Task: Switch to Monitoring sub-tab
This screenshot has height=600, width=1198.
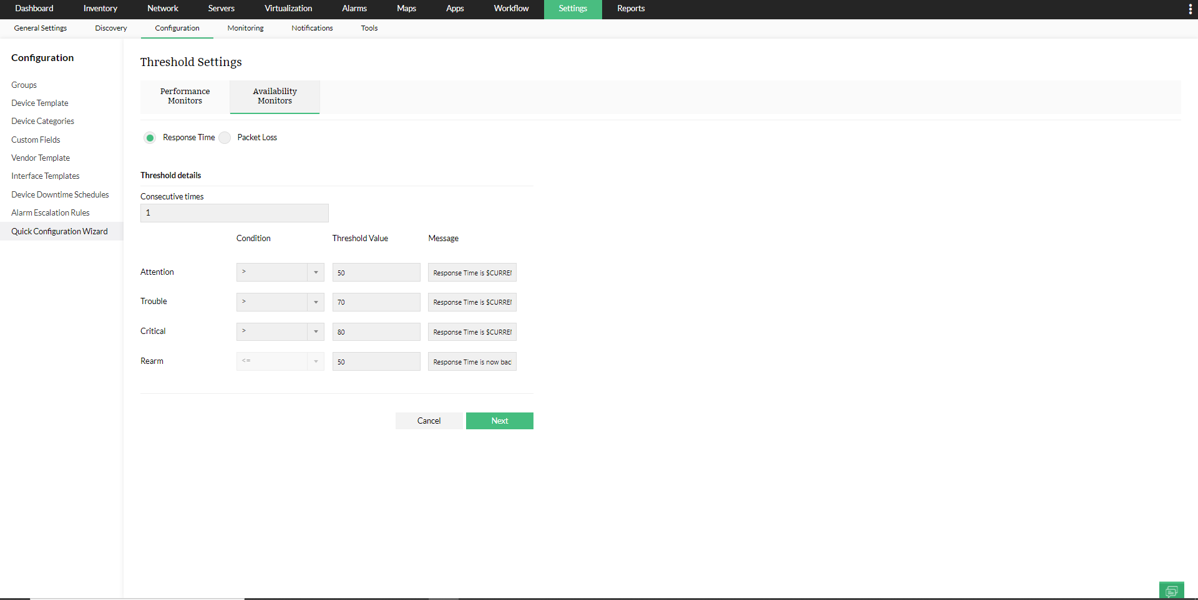Action: coord(246,29)
